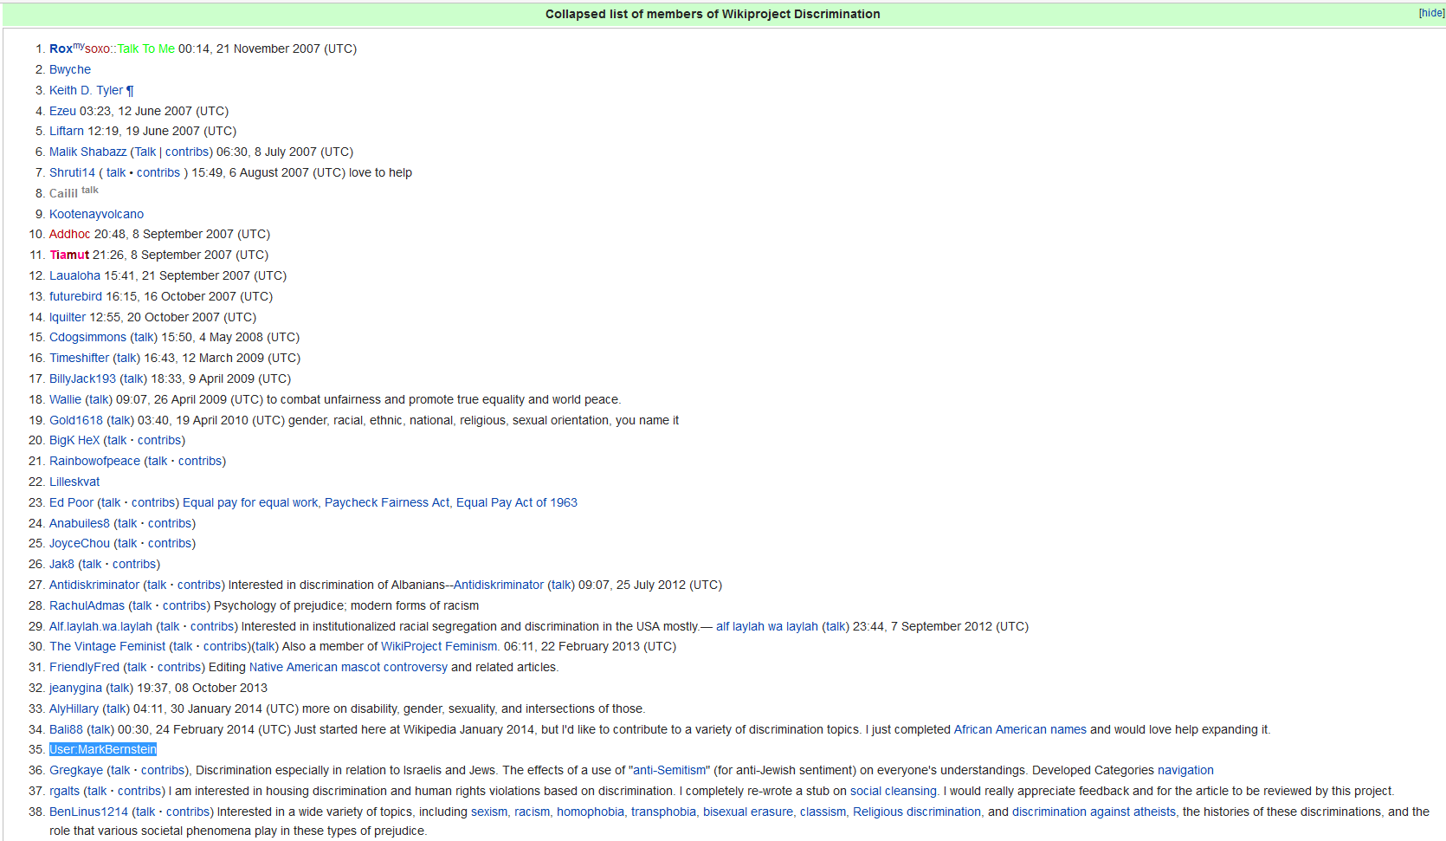Image resolution: width=1446 pixels, height=841 pixels.
Task: Open bisexual erasure article link
Action: point(748,812)
